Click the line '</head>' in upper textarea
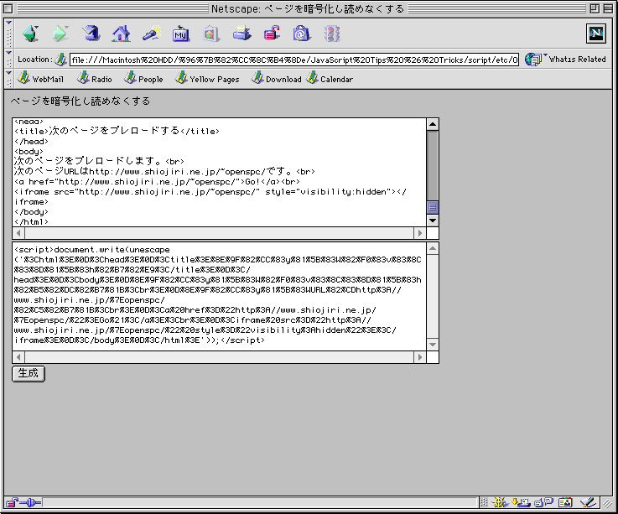618x514 pixels. click(x=31, y=141)
